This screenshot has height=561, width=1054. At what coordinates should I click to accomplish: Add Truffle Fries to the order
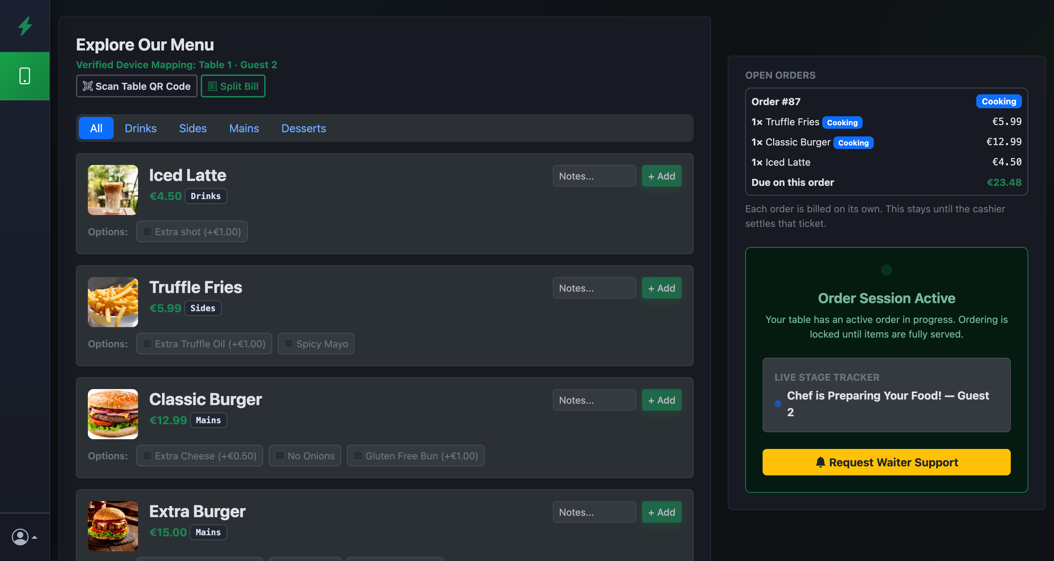click(662, 288)
